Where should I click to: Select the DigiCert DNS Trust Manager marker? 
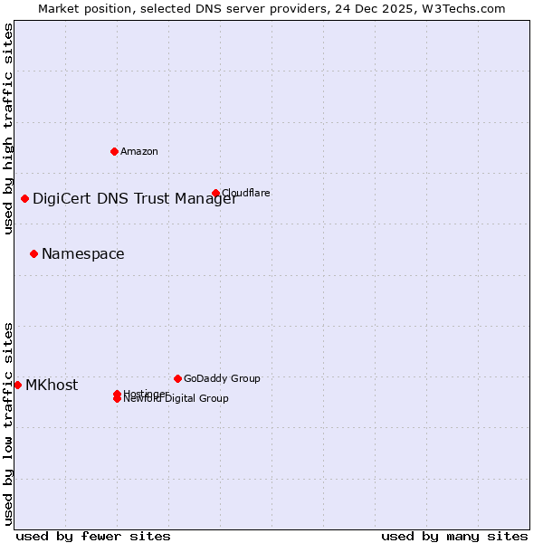click(25, 199)
